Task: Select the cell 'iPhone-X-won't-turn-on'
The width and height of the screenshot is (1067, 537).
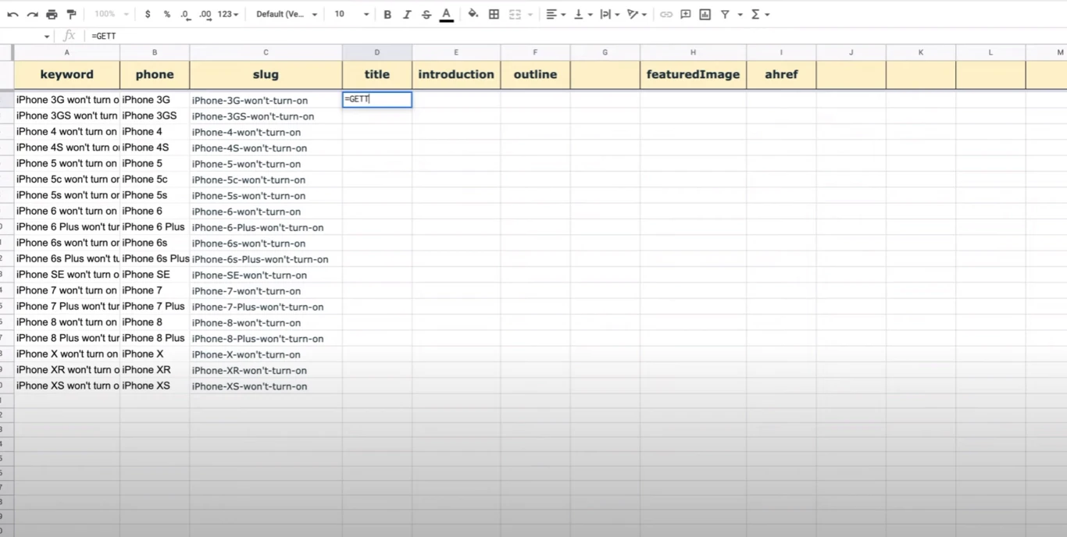Action: point(266,354)
